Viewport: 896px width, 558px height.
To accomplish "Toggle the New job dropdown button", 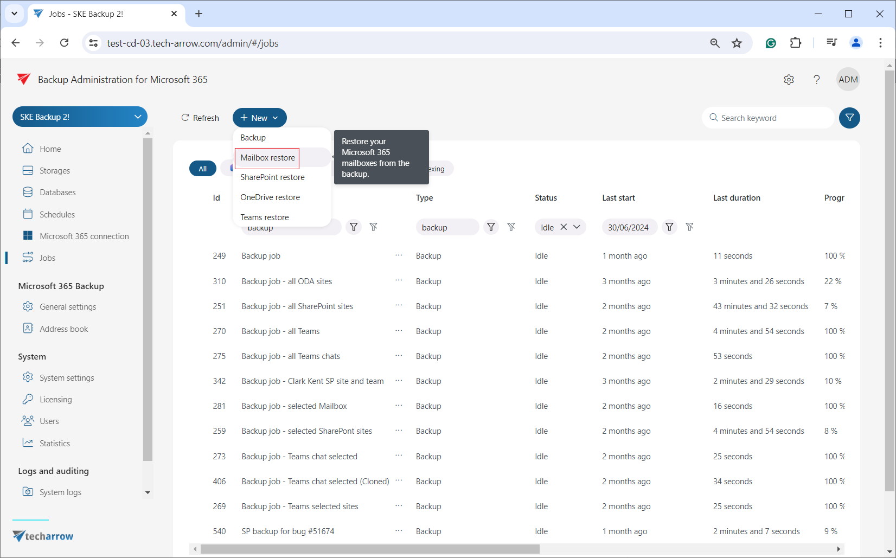I will click(259, 118).
